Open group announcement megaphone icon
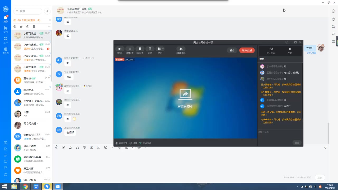The image size is (338, 190). point(333,34)
